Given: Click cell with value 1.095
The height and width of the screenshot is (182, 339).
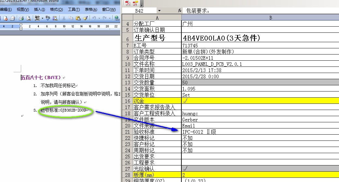Looking at the screenshot, I should 260,89.
